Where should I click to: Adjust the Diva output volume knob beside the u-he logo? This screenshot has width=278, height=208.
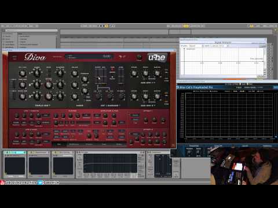click(x=139, y=57)
